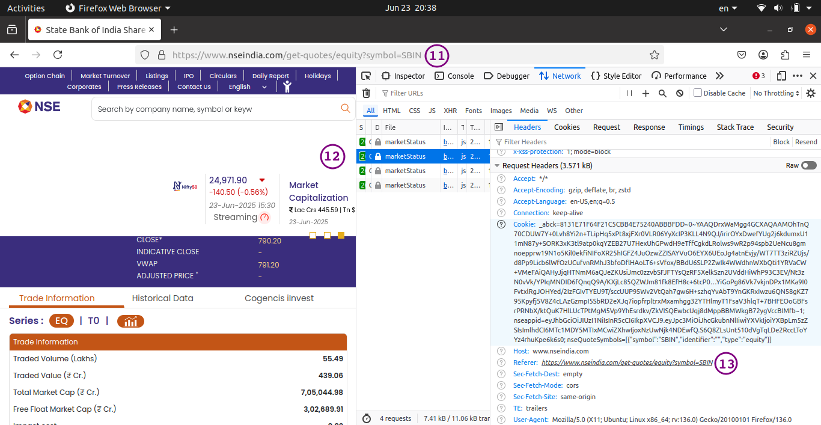
Task: Open the Historical Data tab
Action: point(163,298)
